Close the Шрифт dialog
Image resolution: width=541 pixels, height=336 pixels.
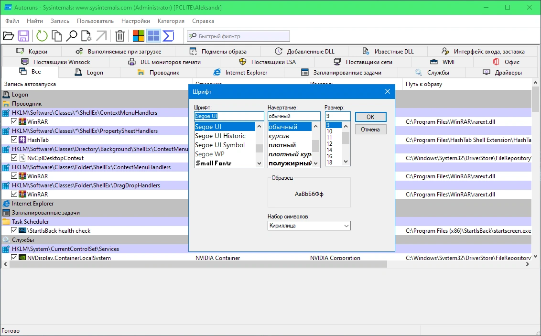coord(388,91)
